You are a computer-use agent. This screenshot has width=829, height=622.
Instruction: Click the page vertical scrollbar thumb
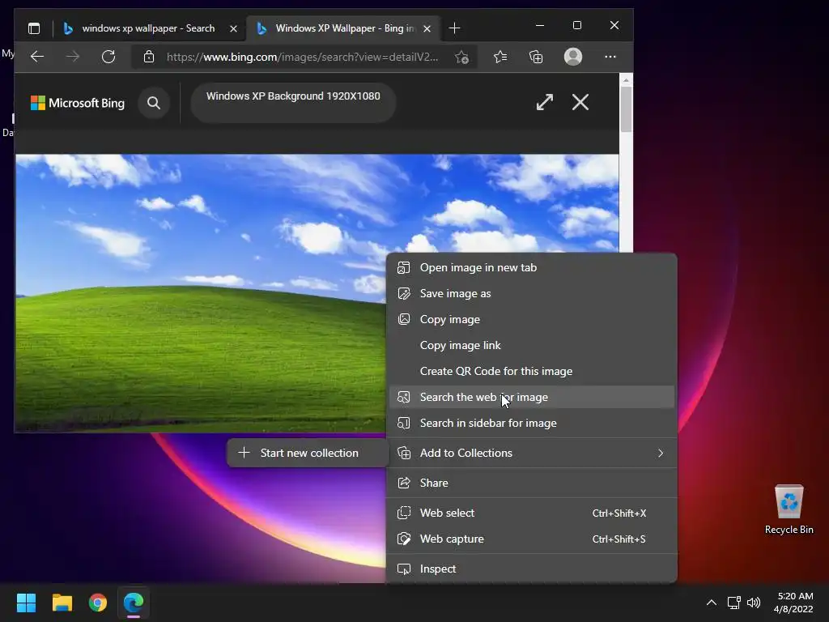click(626, 109)
